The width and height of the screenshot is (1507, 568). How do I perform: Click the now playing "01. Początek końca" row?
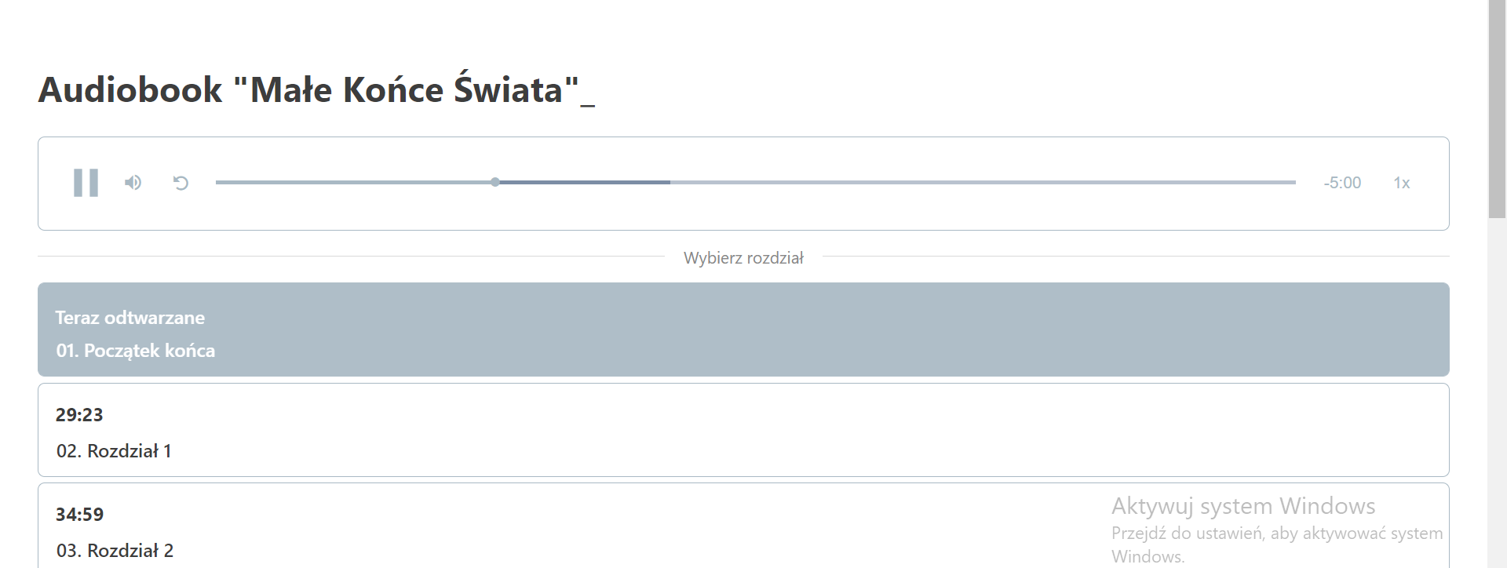point(743,330)
